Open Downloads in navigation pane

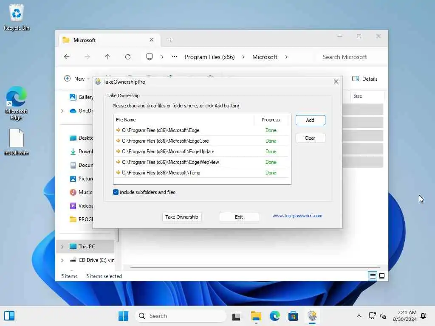(81, 152)
